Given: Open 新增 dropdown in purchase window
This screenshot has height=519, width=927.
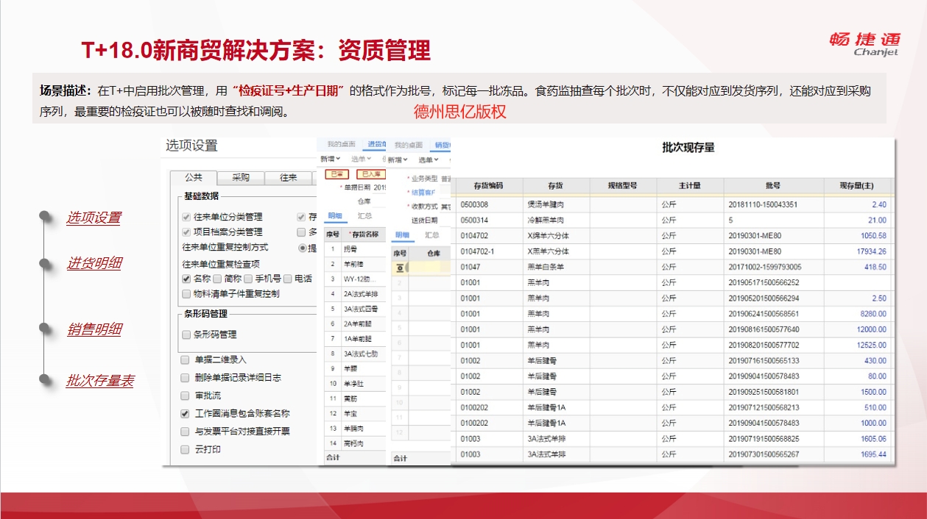Looking at the screenshot, I should coord(330,159).
